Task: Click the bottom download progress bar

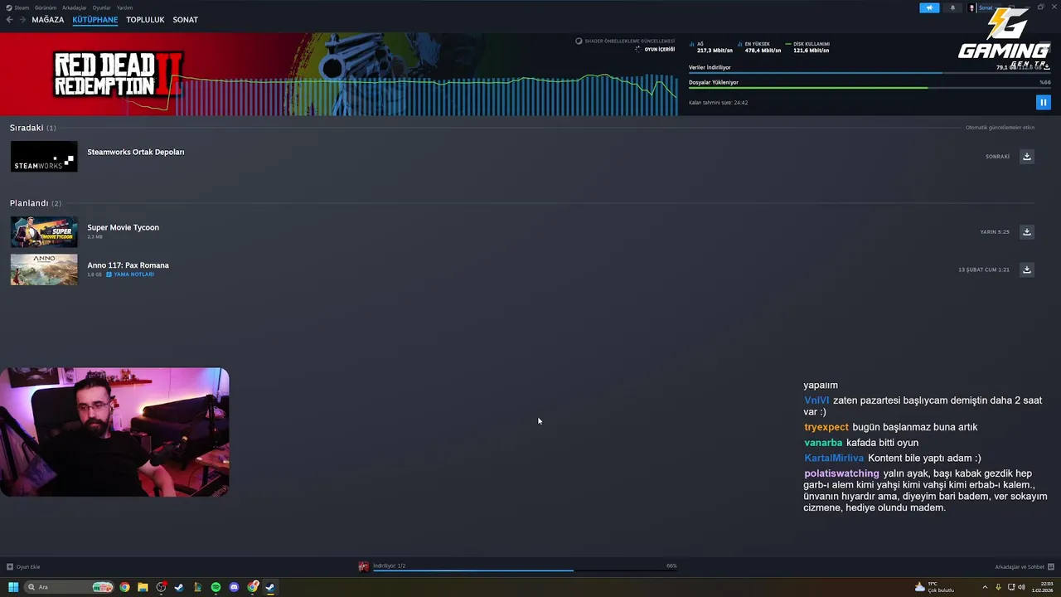Action: tap(525, 570)
